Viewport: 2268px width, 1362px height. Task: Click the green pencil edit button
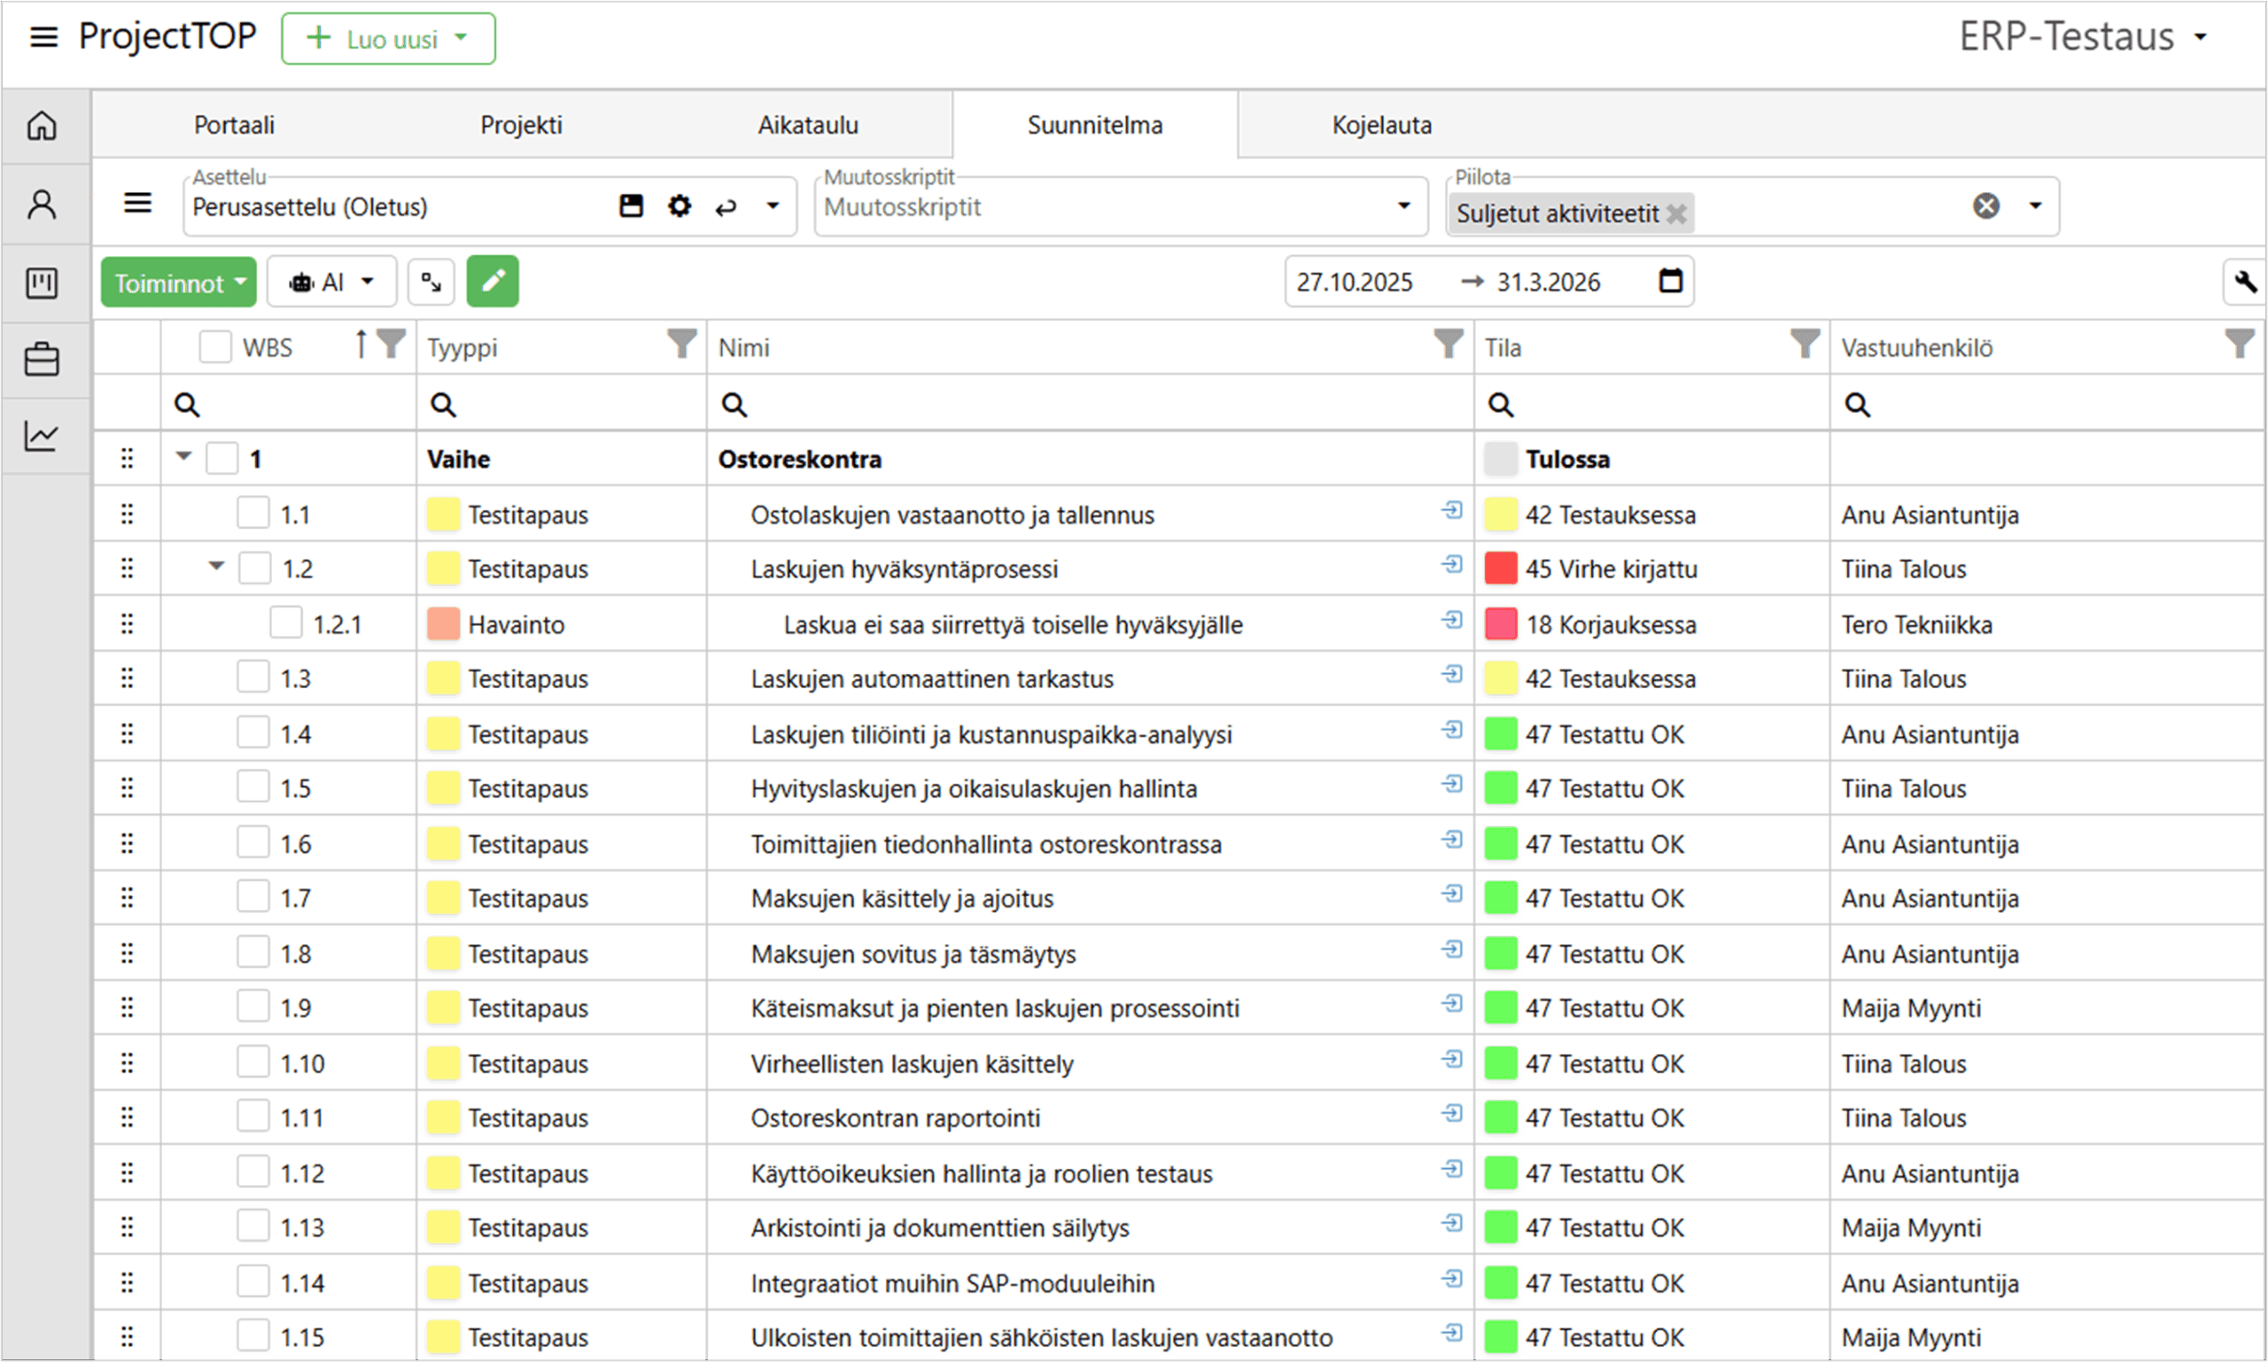pyautogui.click(x=493, y=281)
